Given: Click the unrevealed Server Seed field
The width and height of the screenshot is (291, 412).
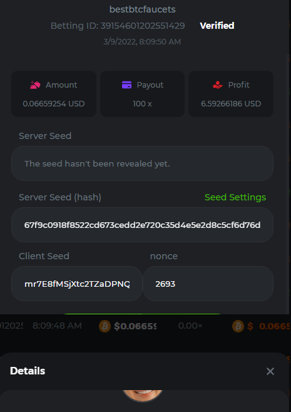Looking at the screenshot, I should point(142,163).
